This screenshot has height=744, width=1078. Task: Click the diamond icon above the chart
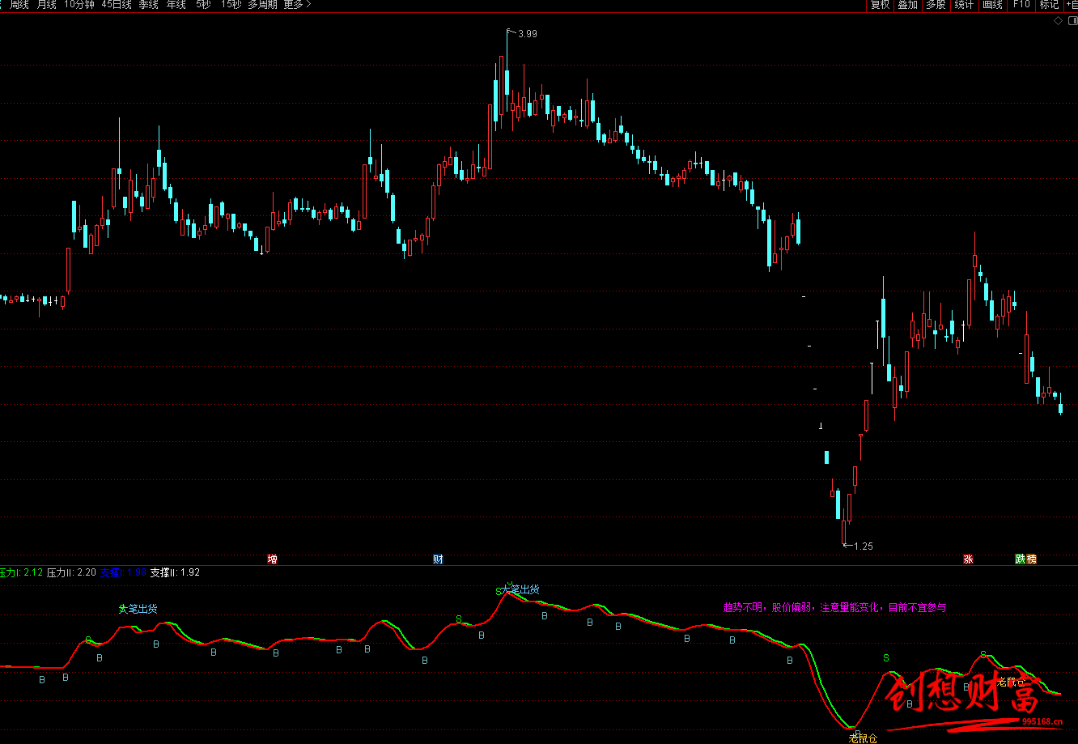[1057, 22]
